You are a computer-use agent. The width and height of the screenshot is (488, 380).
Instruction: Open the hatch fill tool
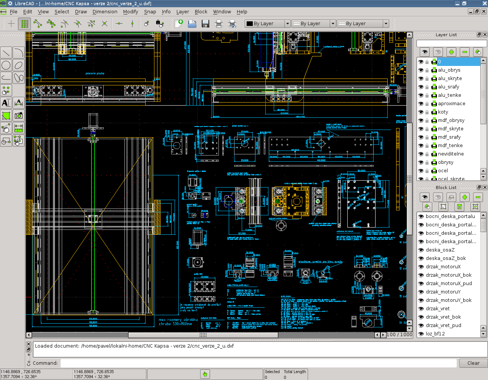click(6, 115)
